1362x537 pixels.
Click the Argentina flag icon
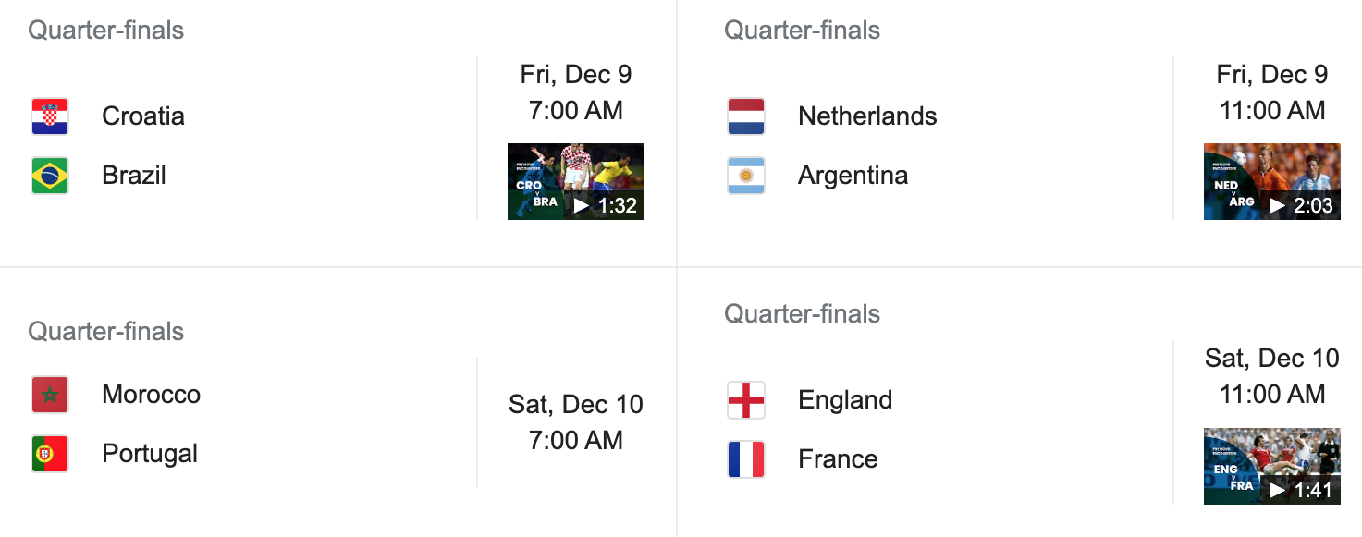tap(746, 176)
